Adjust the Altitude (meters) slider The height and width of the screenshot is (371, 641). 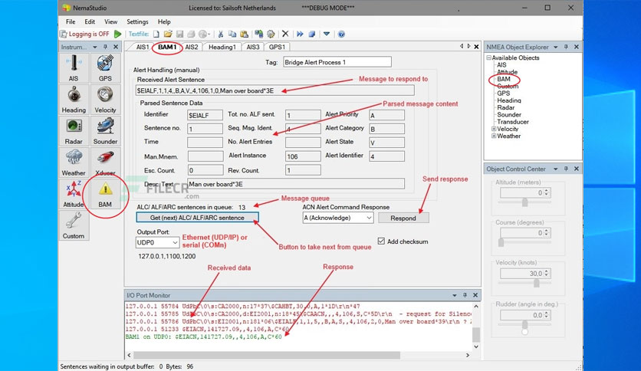pos(525,202)
